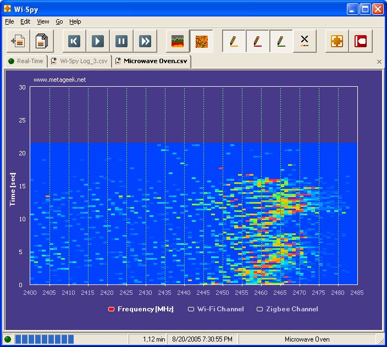Select the Zigbee Channel axis option
The image size is (387, 347).
click(x=288, y=309)
